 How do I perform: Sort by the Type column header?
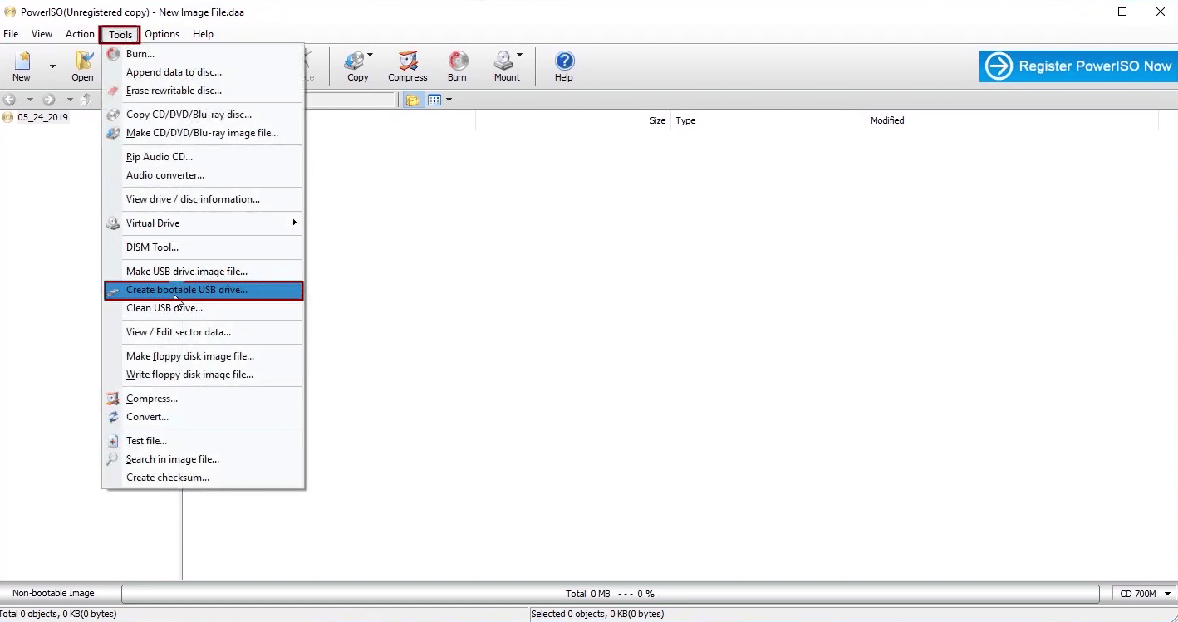point(768,120)
